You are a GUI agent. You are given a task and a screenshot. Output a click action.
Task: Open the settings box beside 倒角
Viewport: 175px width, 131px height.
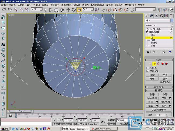[157, 106]
